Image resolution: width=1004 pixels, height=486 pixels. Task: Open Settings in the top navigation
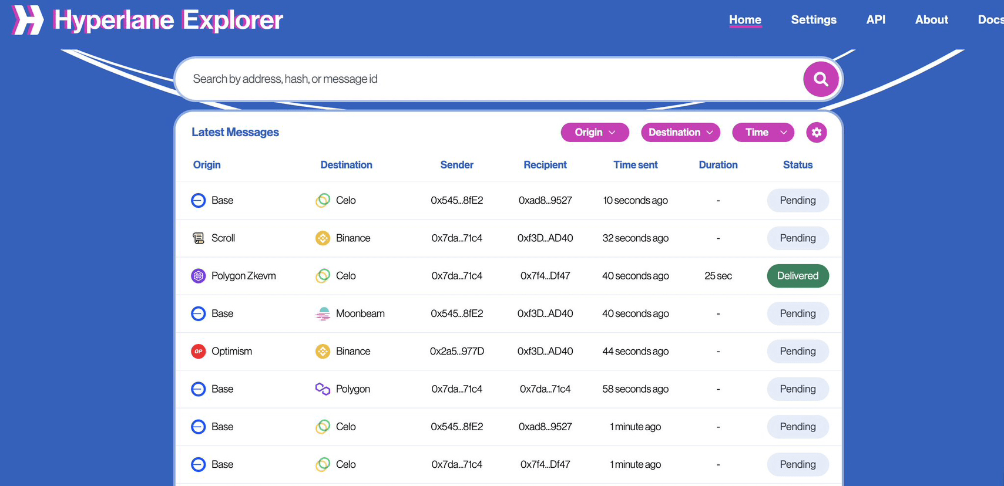(814, 20)
